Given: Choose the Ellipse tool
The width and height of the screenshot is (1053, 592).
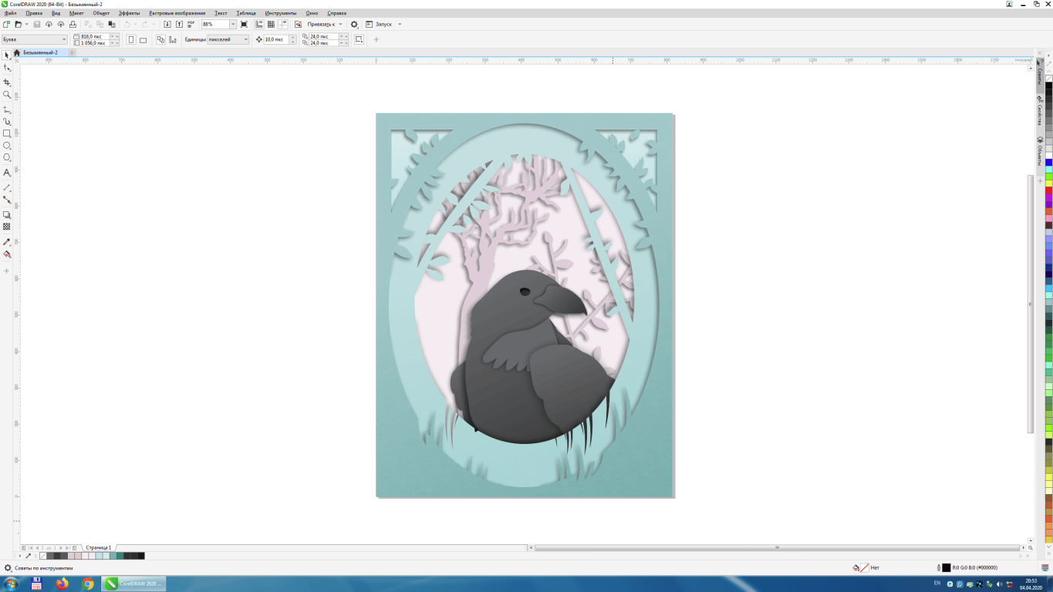Looking at the screenshot, I should [x=7, y=146].
